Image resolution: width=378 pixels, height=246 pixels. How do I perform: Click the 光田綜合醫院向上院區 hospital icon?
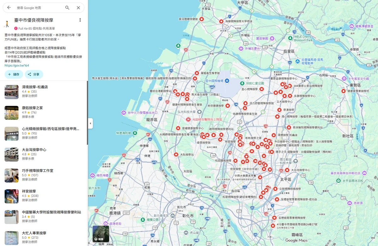188,119
